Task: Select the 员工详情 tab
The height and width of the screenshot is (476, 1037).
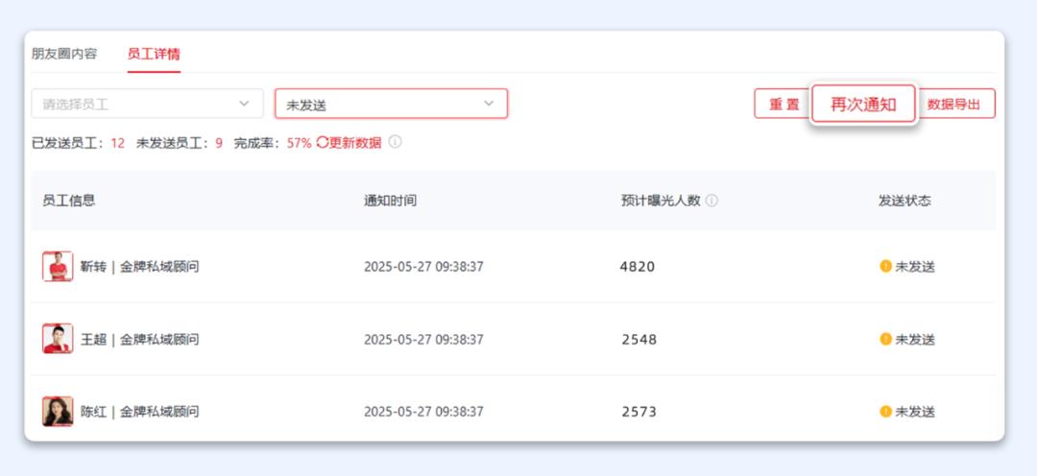Action: pos(154,54)
